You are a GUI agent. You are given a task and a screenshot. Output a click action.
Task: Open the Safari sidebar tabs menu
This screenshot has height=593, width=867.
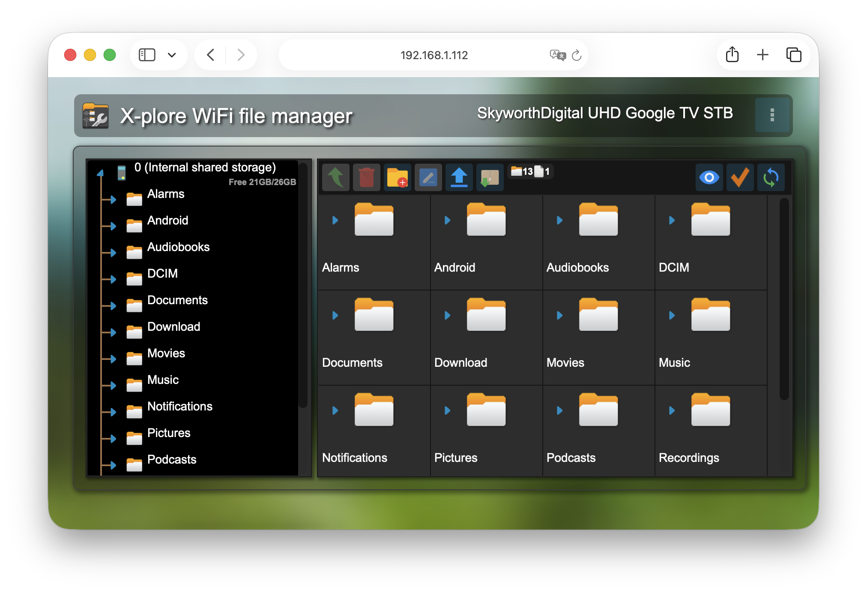pyautogui.click(x=146, y=55)
